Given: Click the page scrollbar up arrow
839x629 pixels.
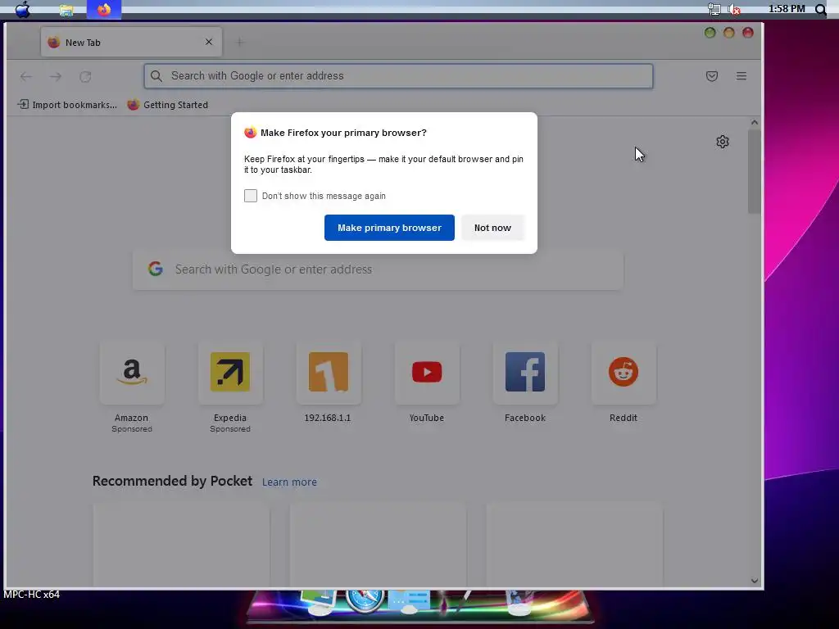Looking at the screenshot, I should coord(755,123).
